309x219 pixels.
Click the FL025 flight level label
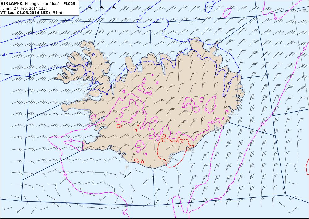tap(69, 4)
